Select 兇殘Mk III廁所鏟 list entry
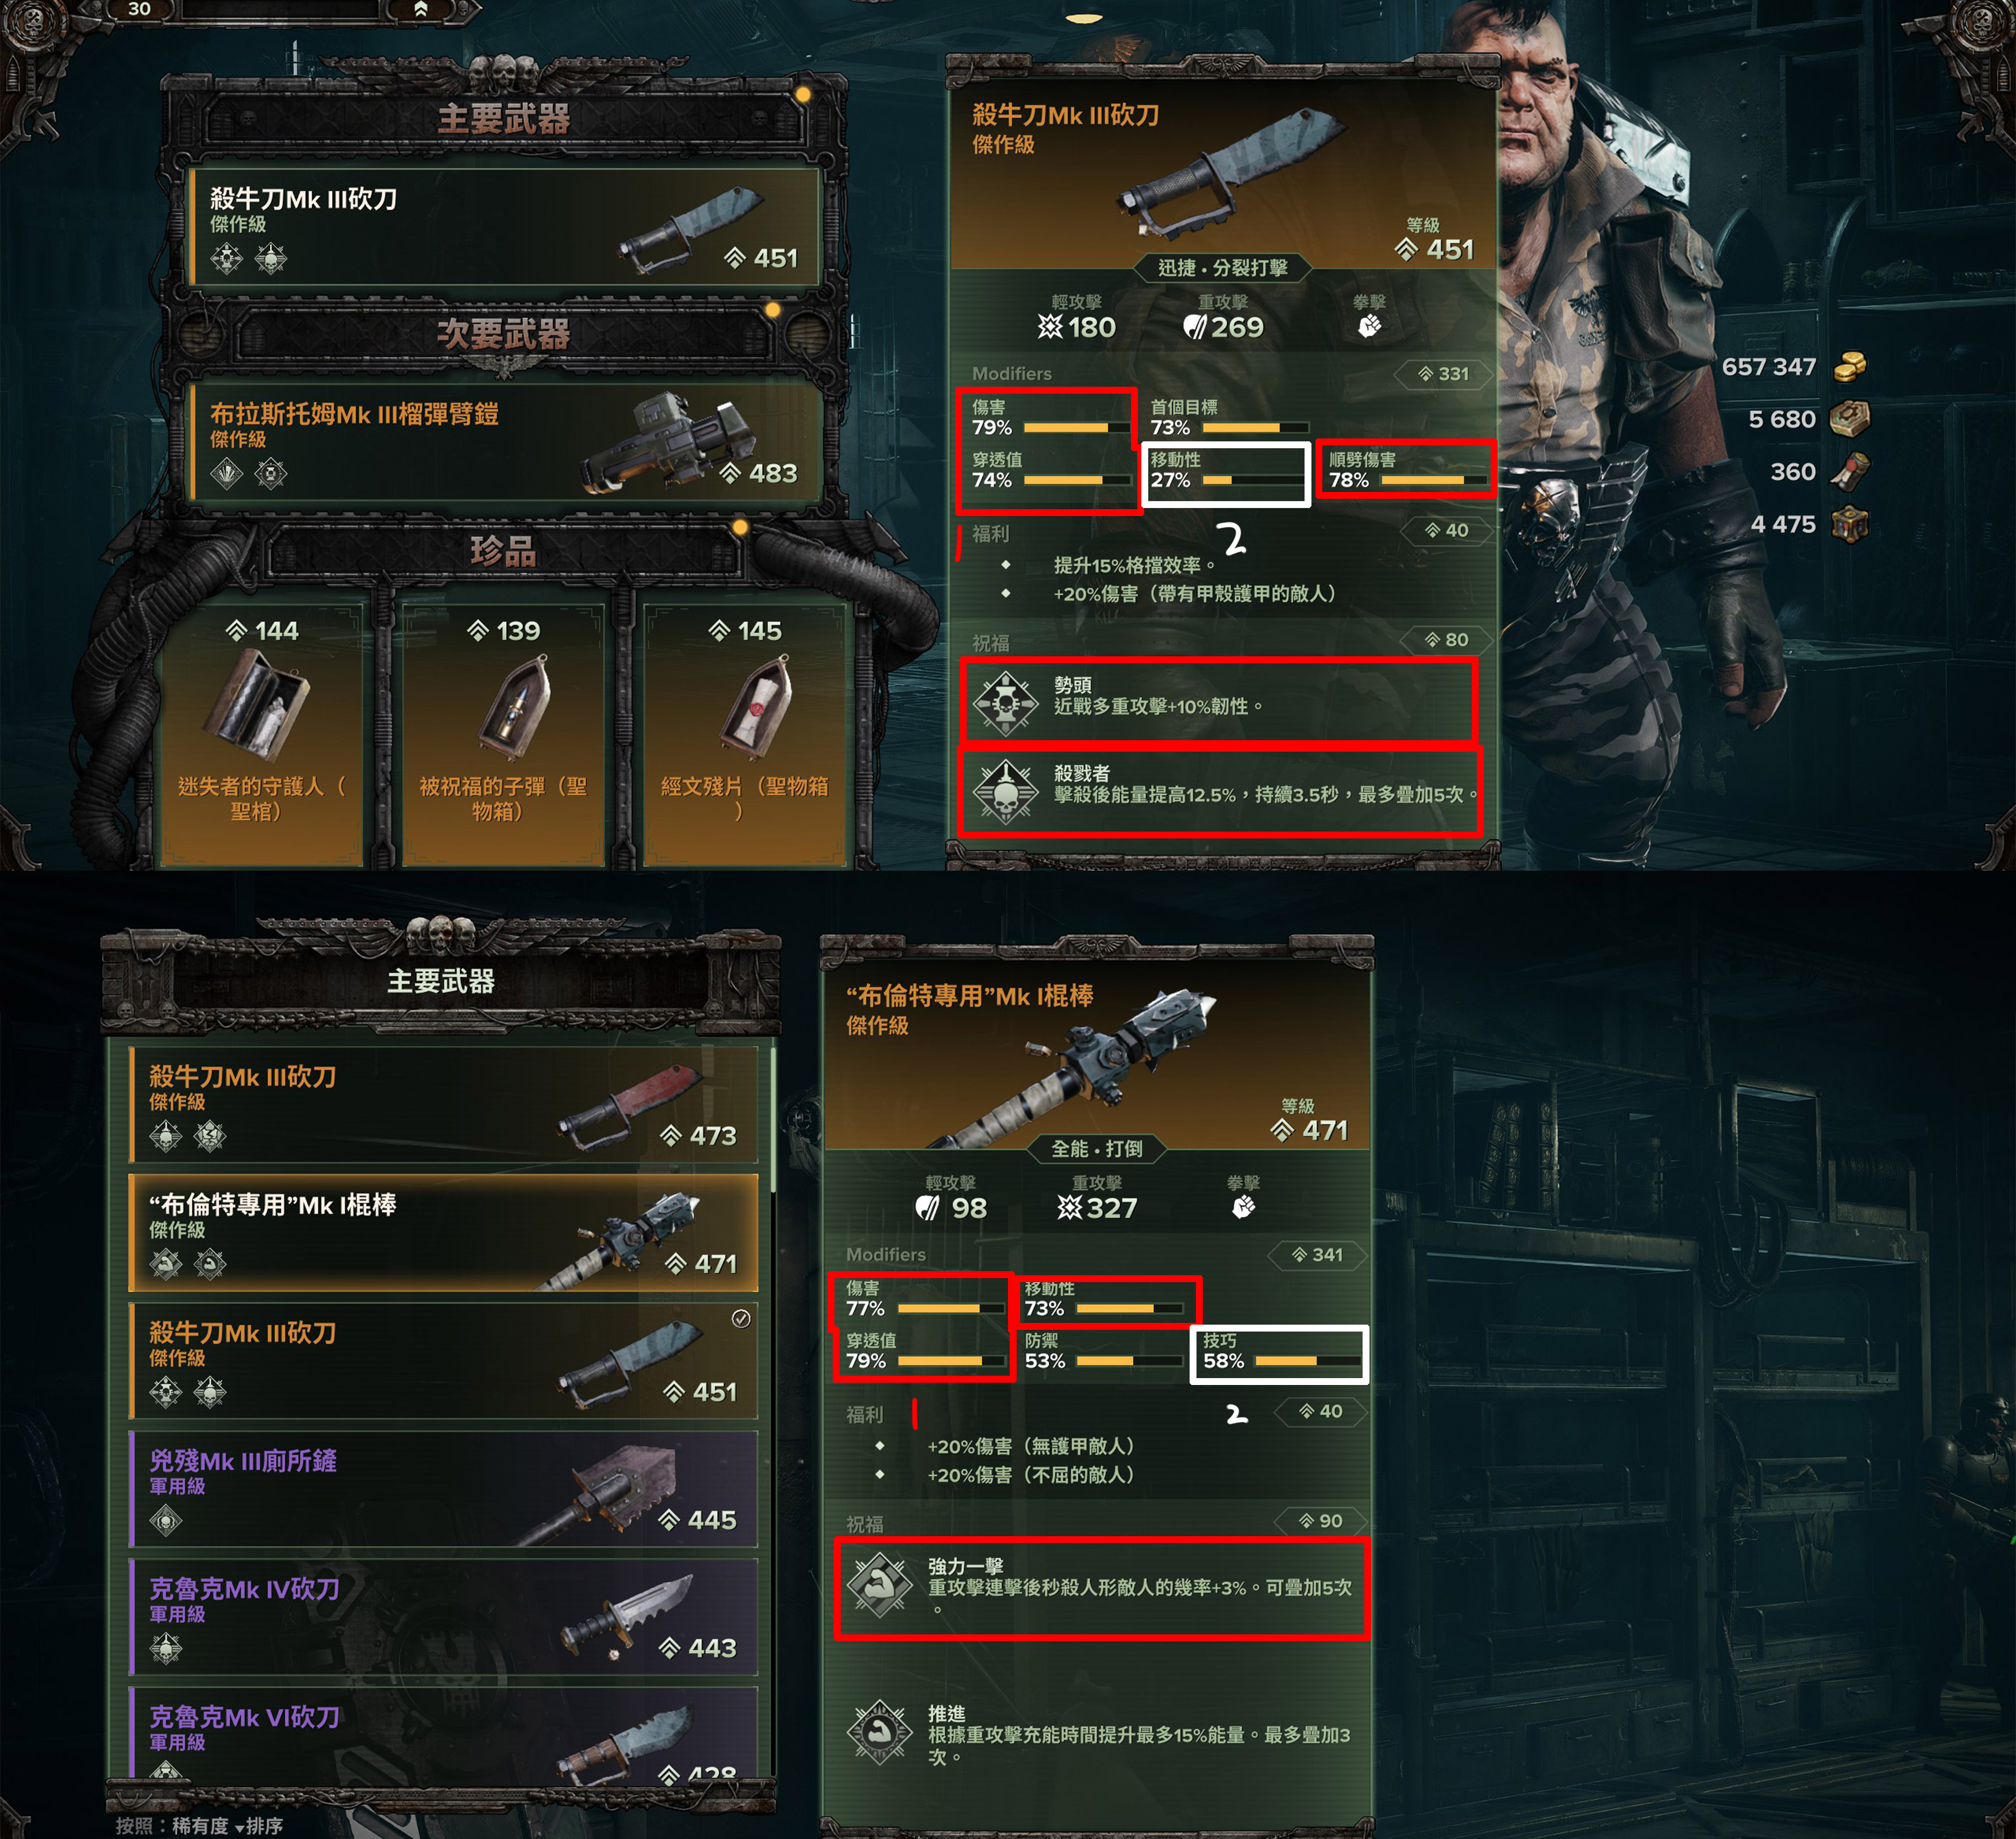The width and height of the screenshot is (2016, 1839). pos(443,1488)
